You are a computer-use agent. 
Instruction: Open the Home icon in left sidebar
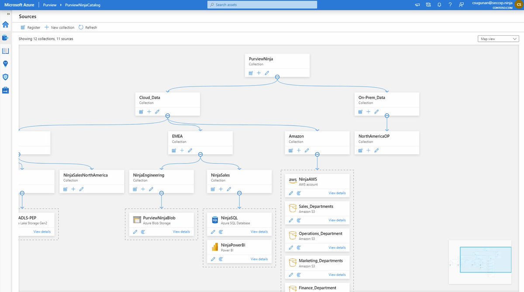[6, 24]
